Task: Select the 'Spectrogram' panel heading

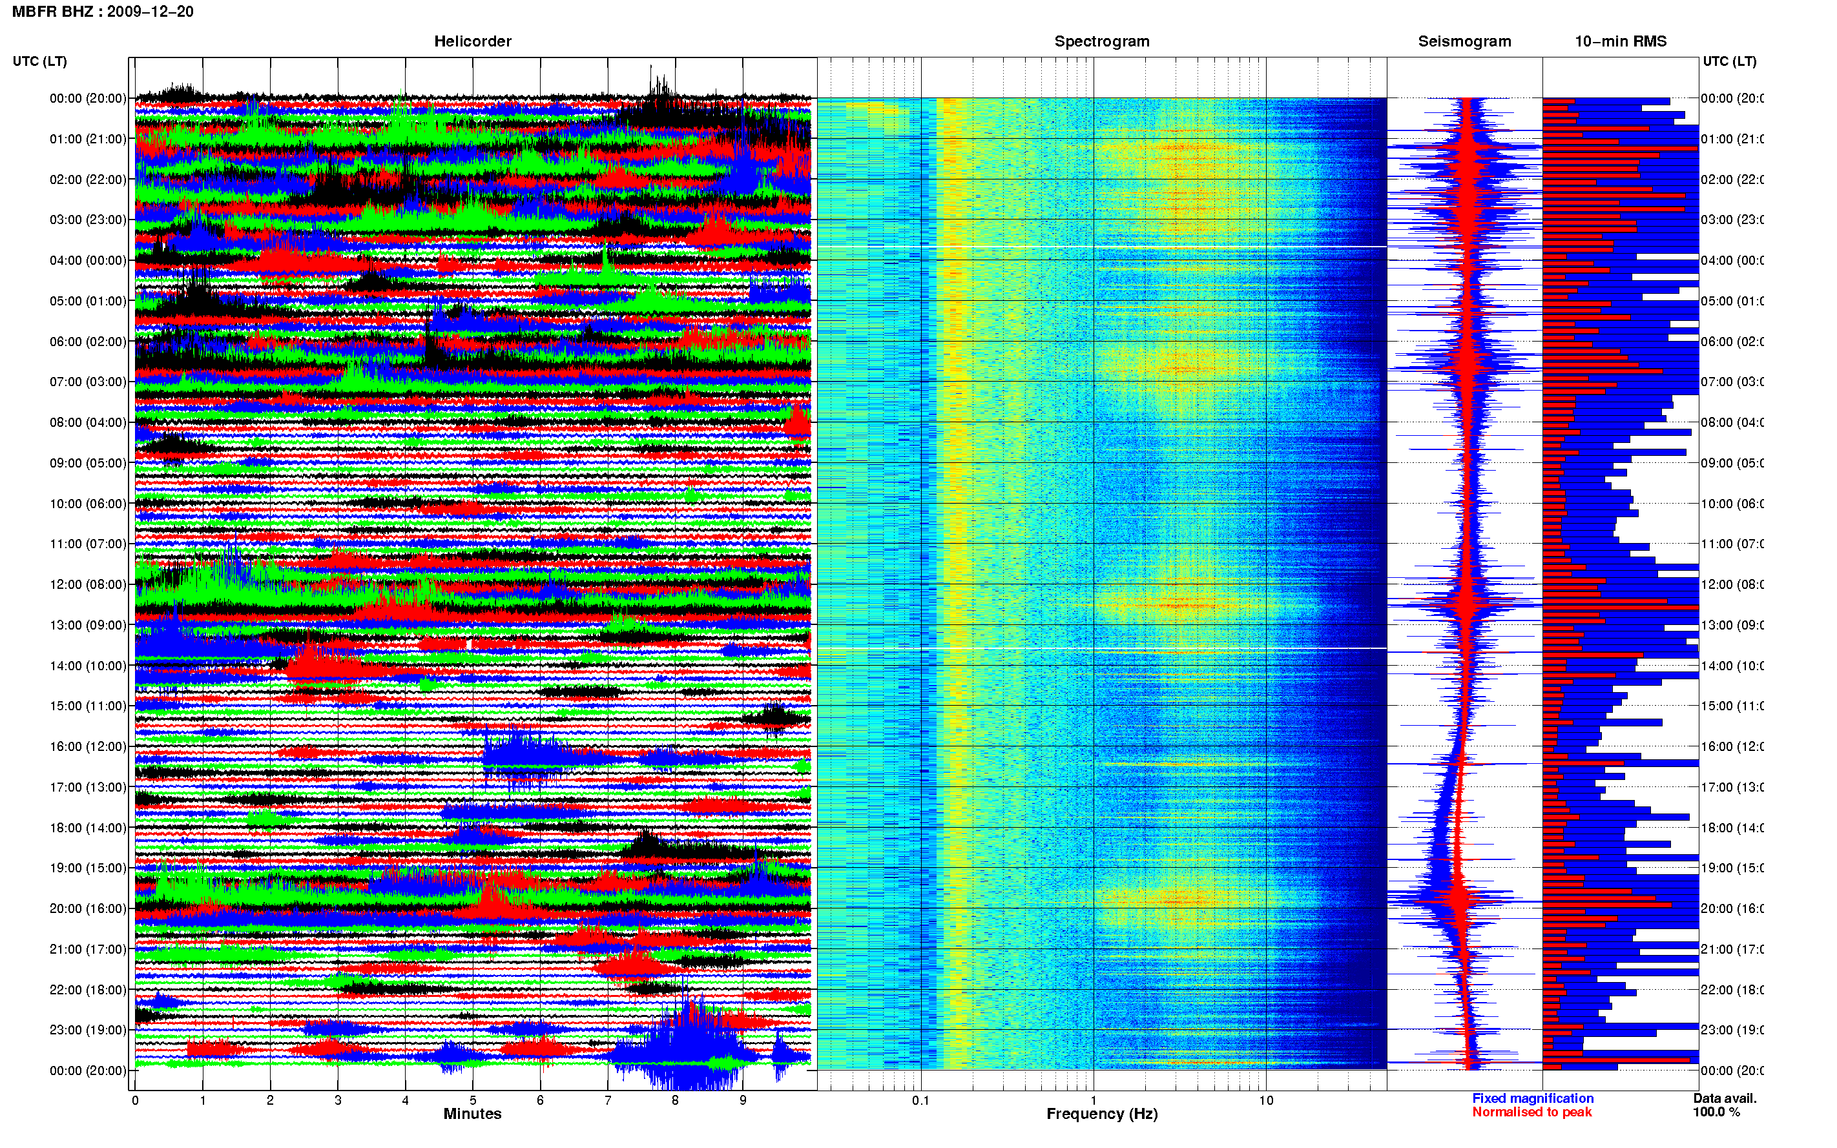Action: coord(1102,41)
